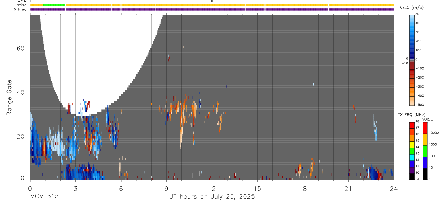Image resolution: width=443 pixels, height=204 pixels.
Task: Click the x-axis tick label '6'
Action: [121, 189]
